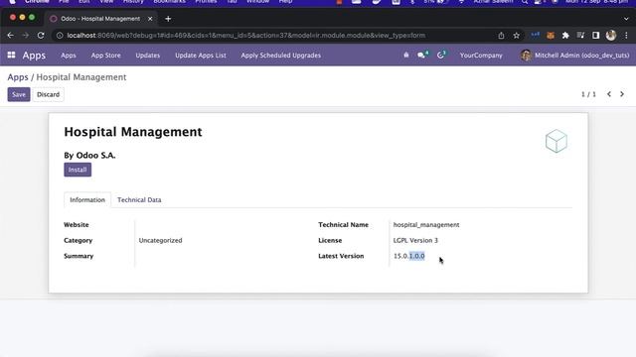Image resolution: width=636 pixels, height=357 pixels.
Task: Click the By Odoo S.A. author text
Action: 89,155
